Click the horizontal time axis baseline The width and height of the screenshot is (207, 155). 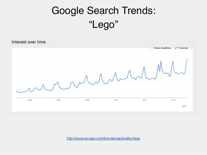(102, 98)
